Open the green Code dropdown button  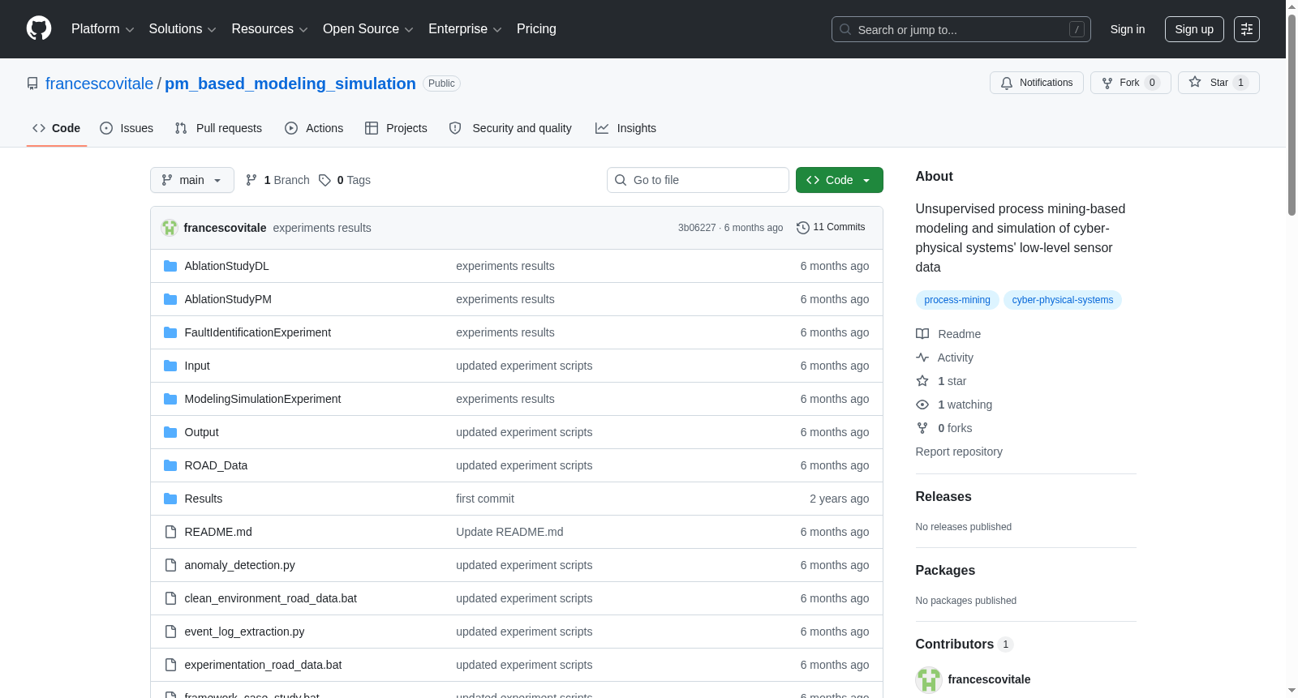click(x=840, y=180)
